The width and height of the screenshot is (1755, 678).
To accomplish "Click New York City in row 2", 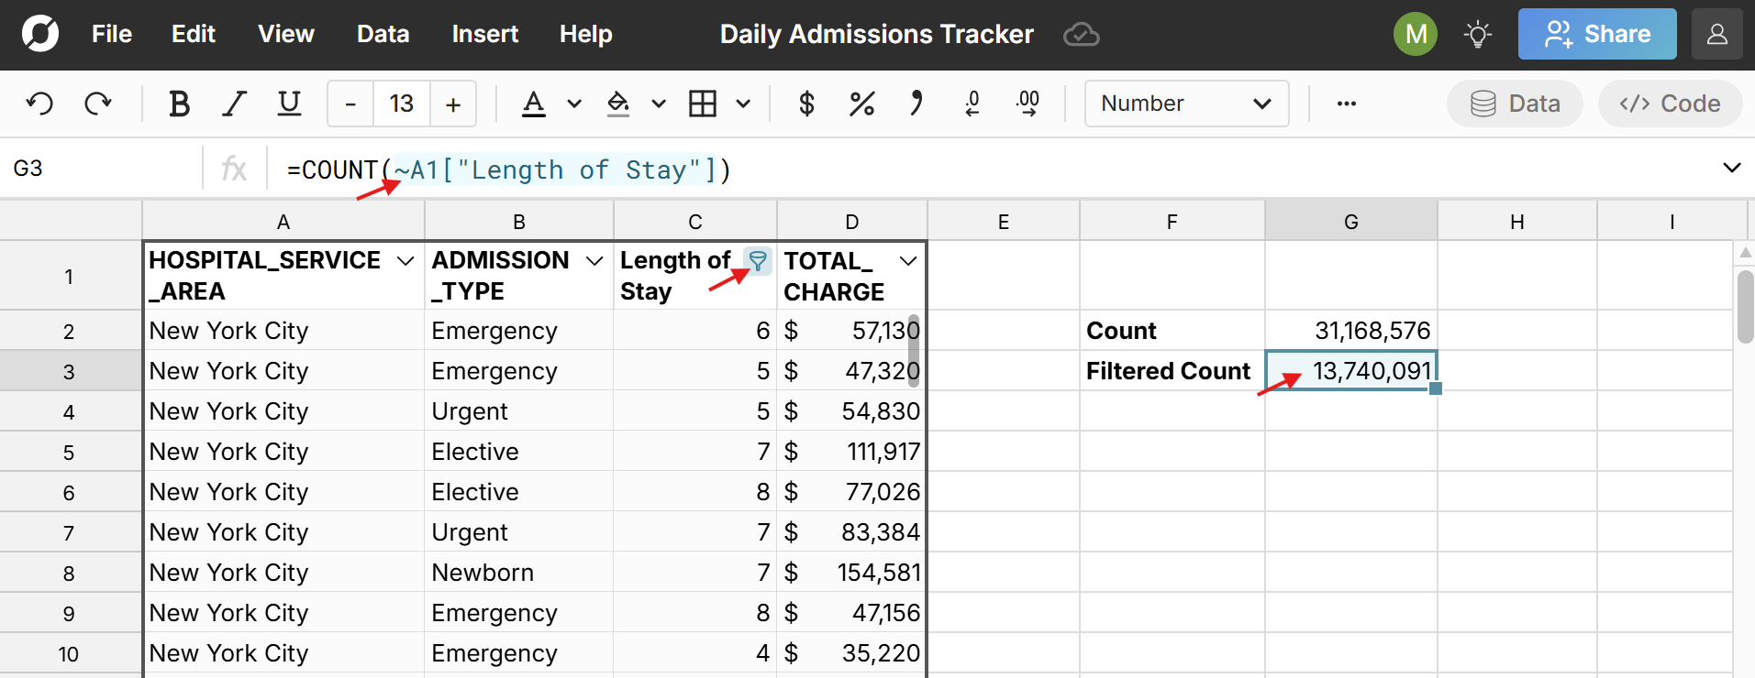I will pyautogui.click(x=283, y=331).
